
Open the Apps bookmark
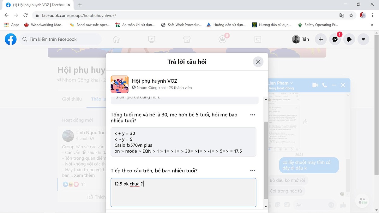click(12, 25)
